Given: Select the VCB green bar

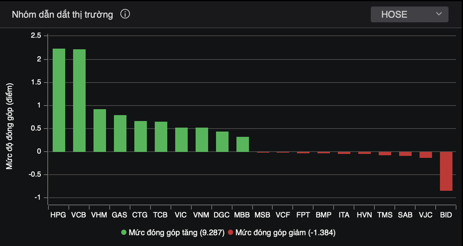Looking at the screenshot, I should point(79,101).
